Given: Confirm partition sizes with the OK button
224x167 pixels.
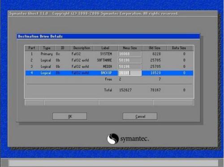Looking at the screenshot, I should 70,116.
